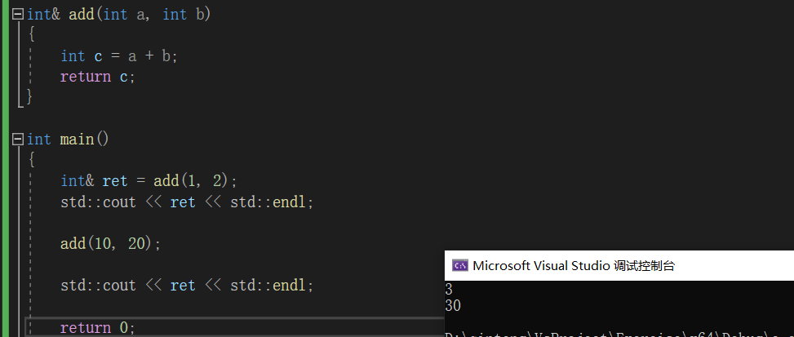Place cursor on parameter 'int b'
The width and height of the screenshot is (794, 337).
[x=186, y=15]
